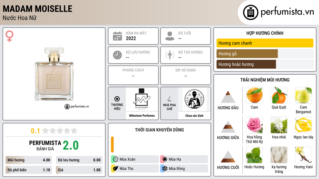
Task: Click the Mùa Thu season label
Action: pos(126,168)
